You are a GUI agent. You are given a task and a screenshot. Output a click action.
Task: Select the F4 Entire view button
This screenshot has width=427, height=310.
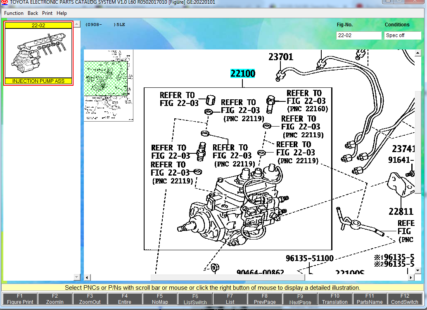125,299
